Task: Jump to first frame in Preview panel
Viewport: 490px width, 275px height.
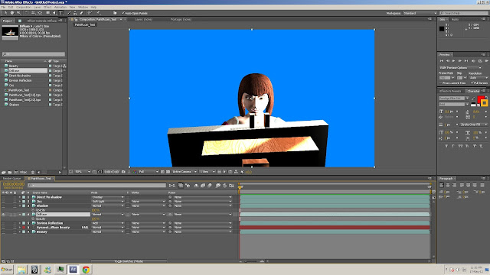Action: pyautogui.click(x=442, y=61)
